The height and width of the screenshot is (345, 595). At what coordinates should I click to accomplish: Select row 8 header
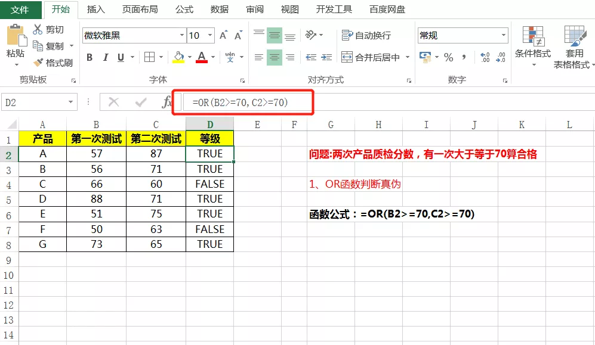(x=9, y=245)
